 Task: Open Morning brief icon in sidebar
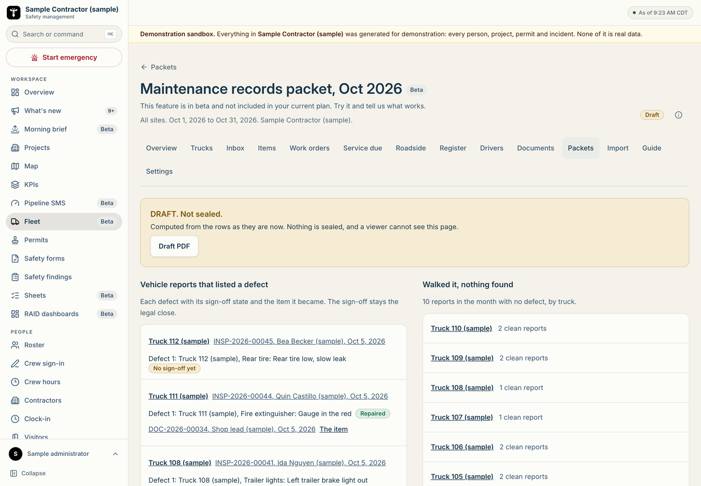pyautogui.click(x=15, y=129)
